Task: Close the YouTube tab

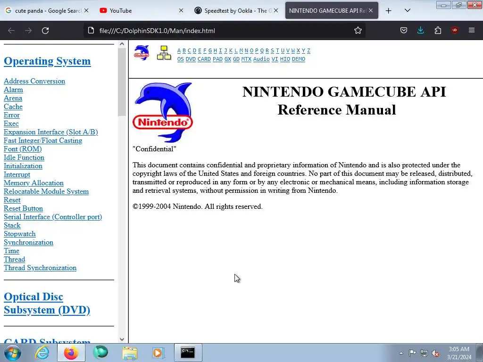Action: 181,10
